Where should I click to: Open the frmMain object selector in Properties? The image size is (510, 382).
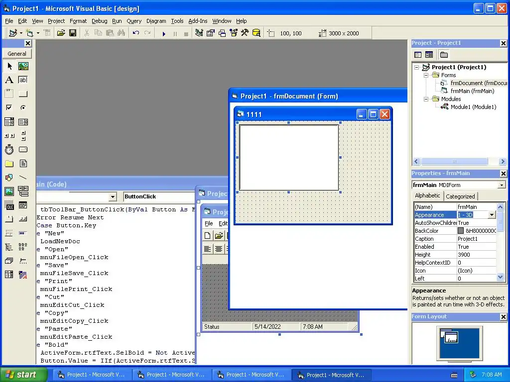coord(502,185)
